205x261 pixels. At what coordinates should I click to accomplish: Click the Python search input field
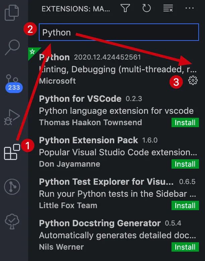coord(119,32)
